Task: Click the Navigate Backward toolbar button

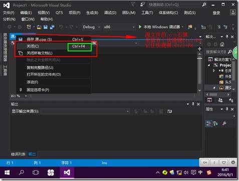Action: [x=10, y=27]
